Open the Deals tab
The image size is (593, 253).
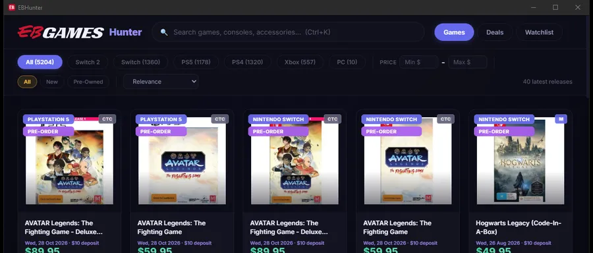pyautogui.click(x=495, y=32)
